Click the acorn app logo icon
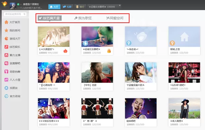 4,4
